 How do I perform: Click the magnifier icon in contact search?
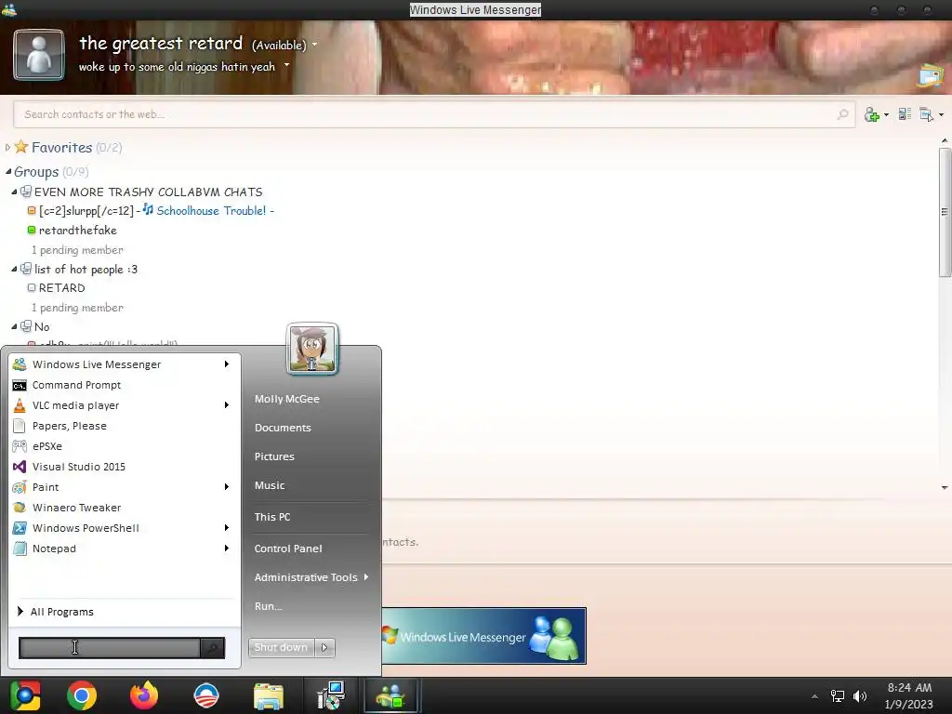pyautogui.click(x=842, y=114)
